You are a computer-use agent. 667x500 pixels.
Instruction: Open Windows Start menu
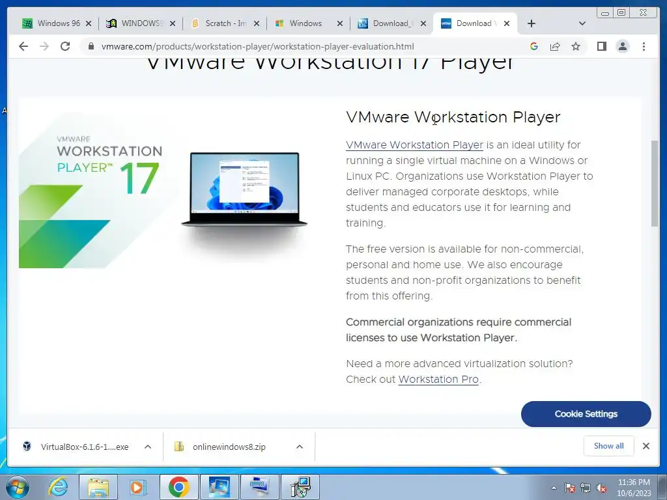tap(18, 487)
